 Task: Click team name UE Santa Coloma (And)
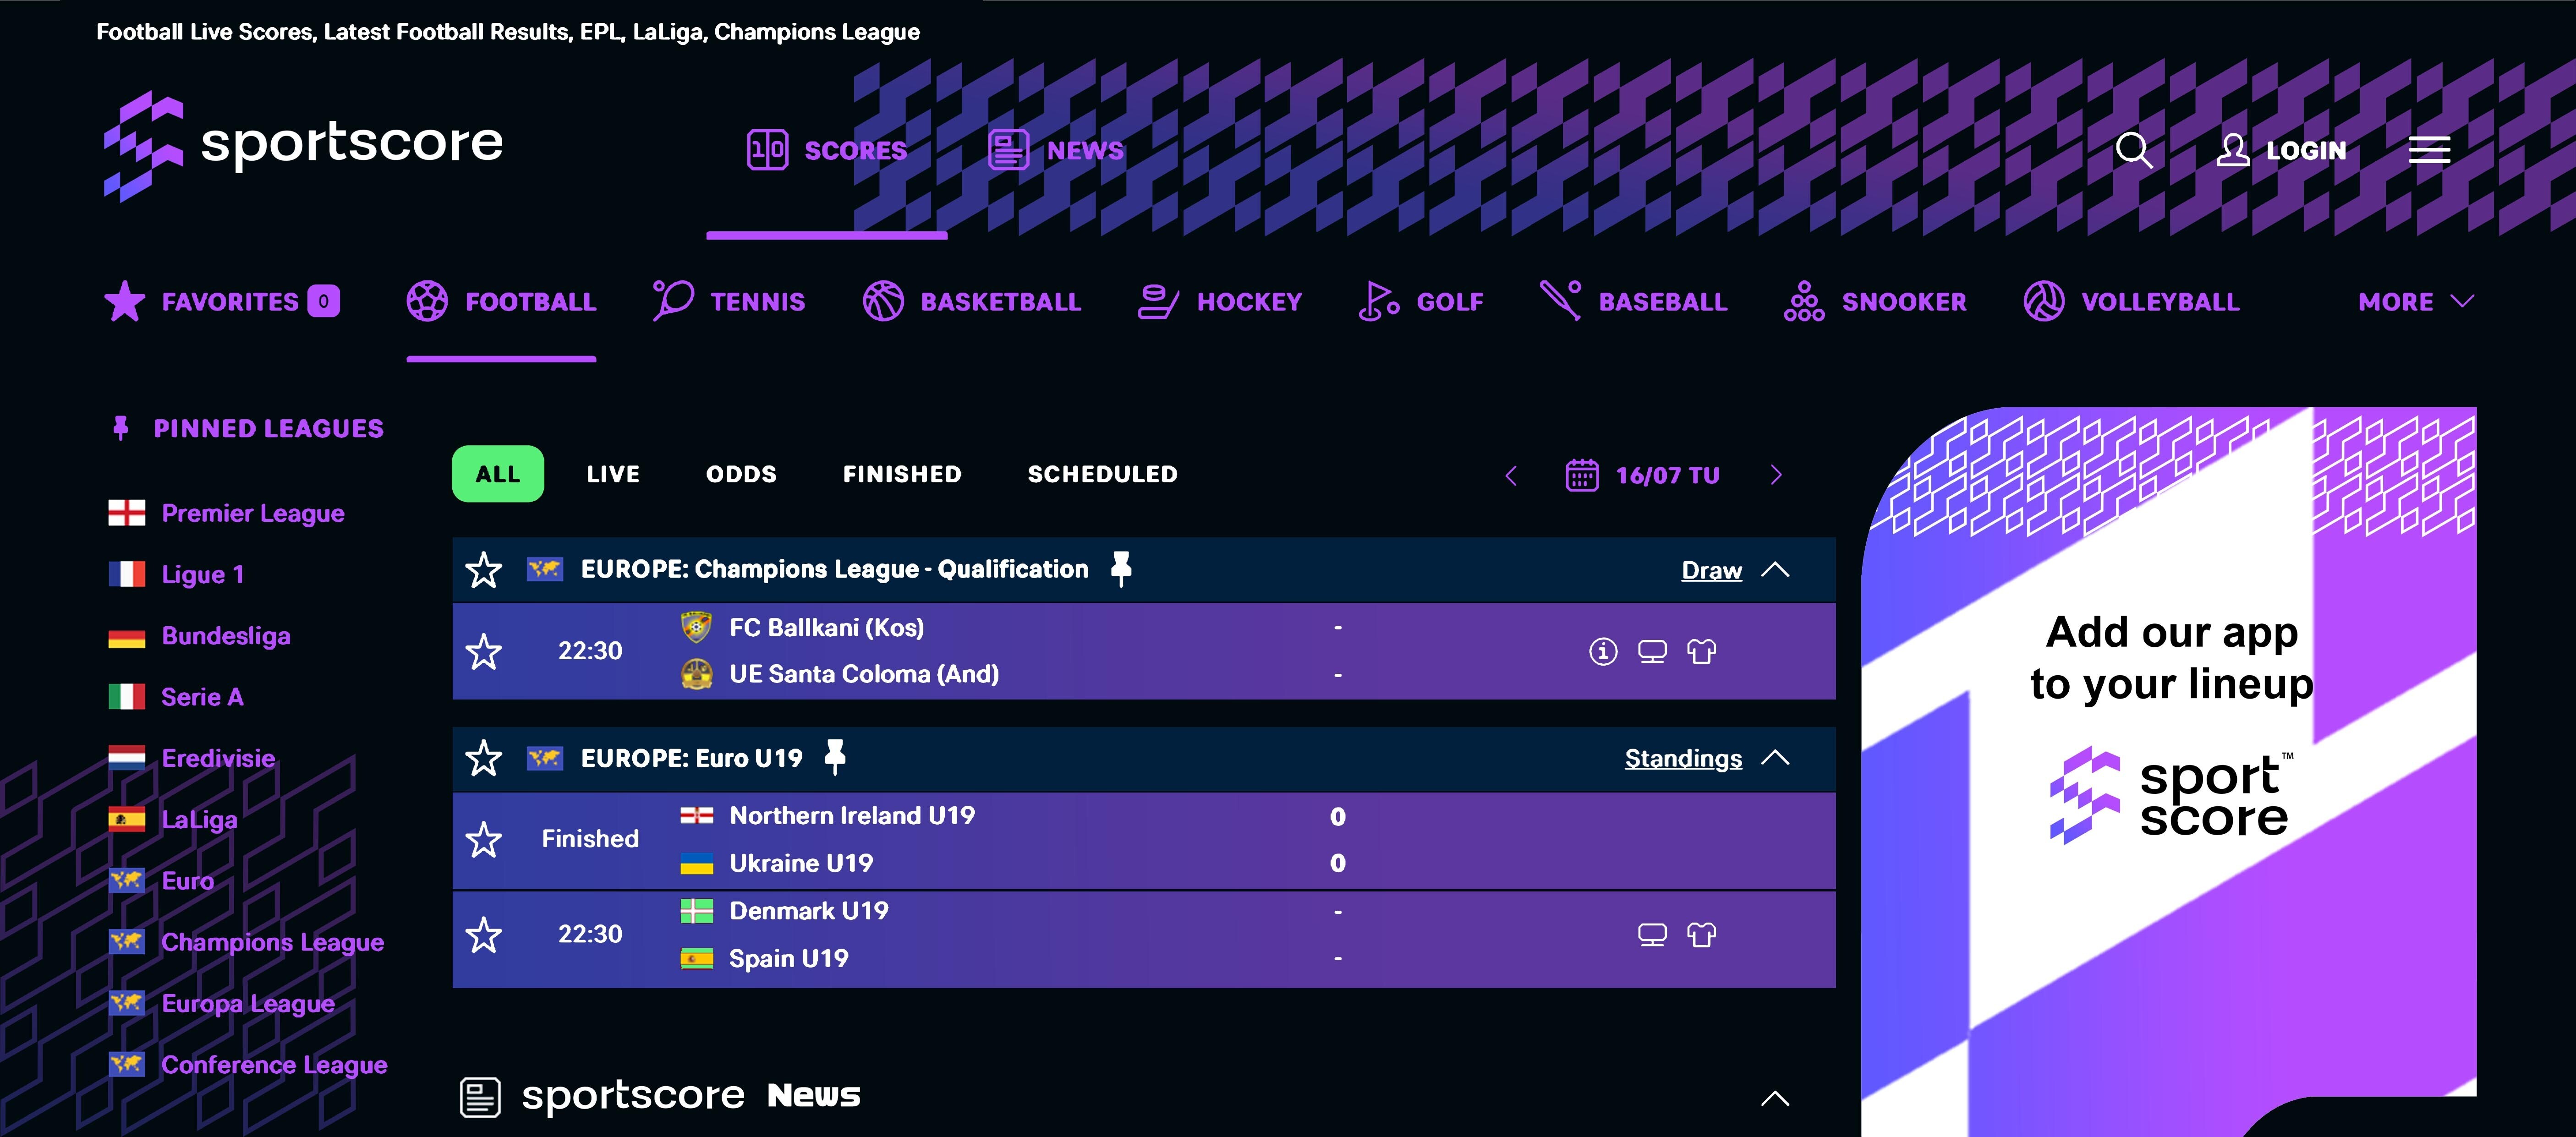pos(864,674)
